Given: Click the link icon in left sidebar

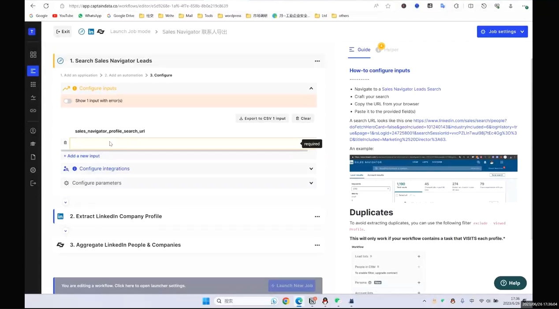Looking at the screenshot, I should pyautogui.click(x=33, y=111).
